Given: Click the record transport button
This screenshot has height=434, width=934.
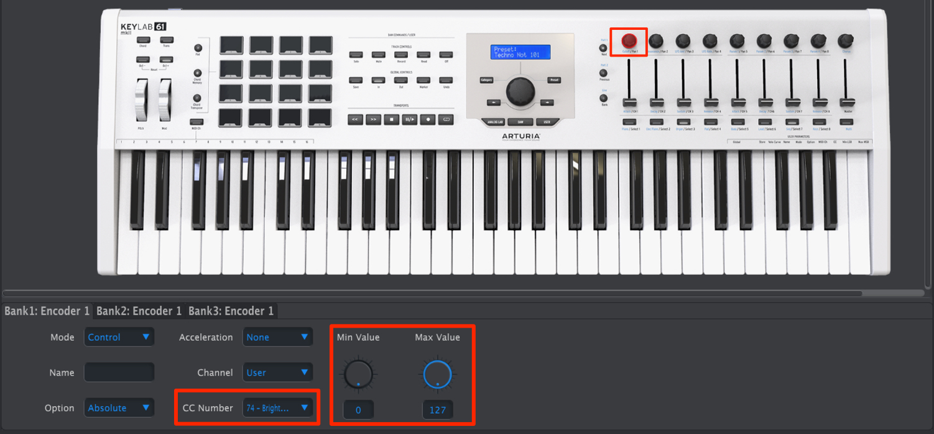Looking at the screenshot, I should [427, 119].
